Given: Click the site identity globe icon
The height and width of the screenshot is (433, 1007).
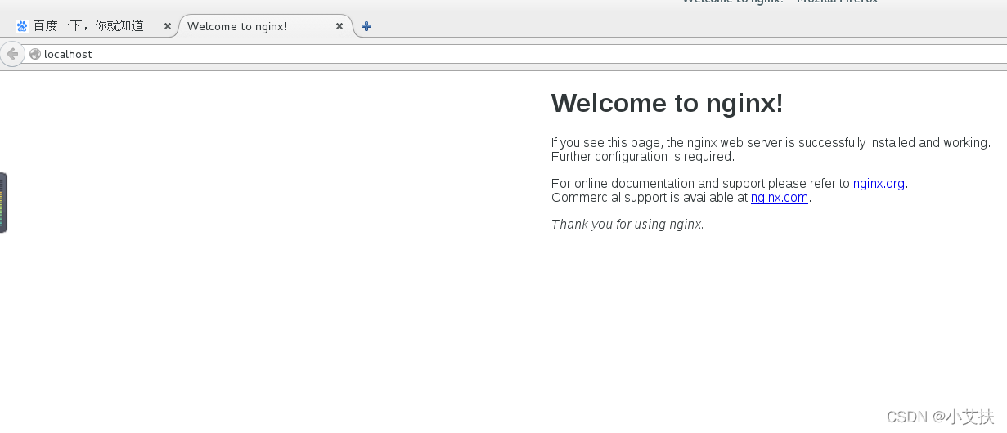Looking at the screenshot, I should point(35,54).
